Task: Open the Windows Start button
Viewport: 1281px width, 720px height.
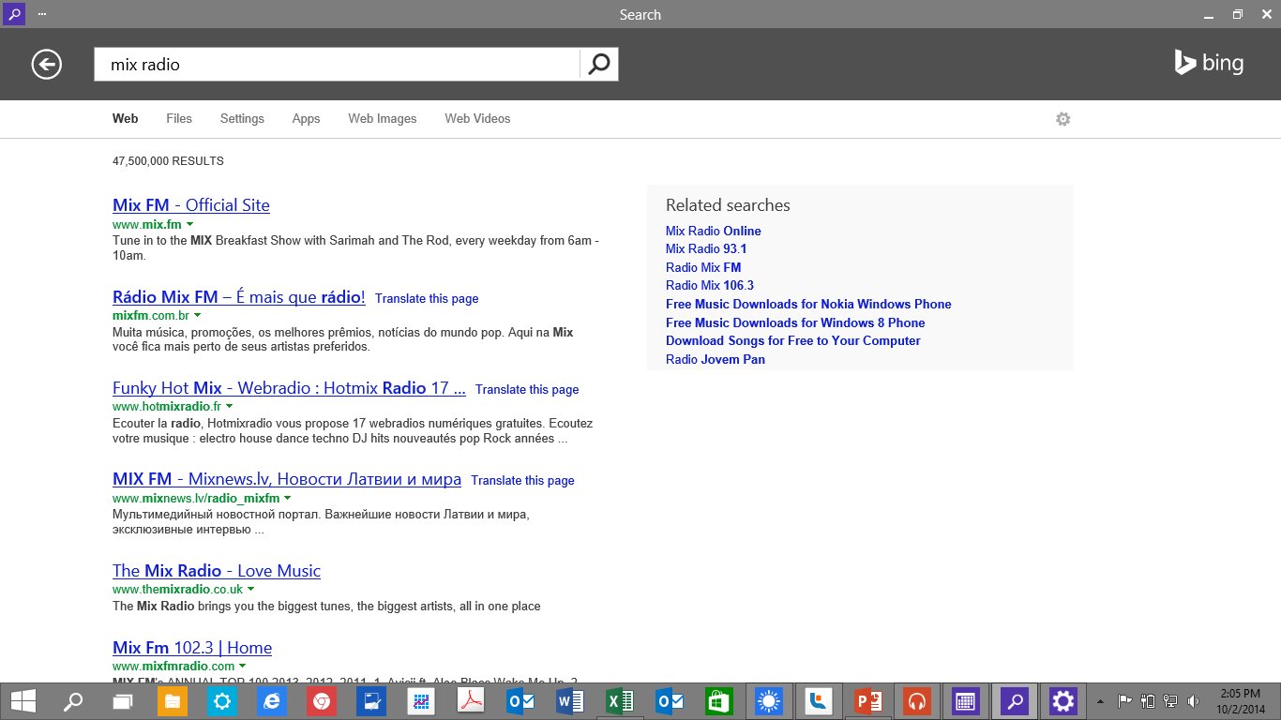Action: click(23, 700)
